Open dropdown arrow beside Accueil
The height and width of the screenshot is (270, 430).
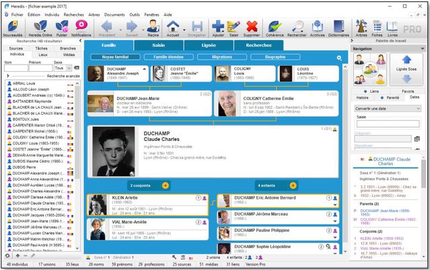(x=184, y=30)
